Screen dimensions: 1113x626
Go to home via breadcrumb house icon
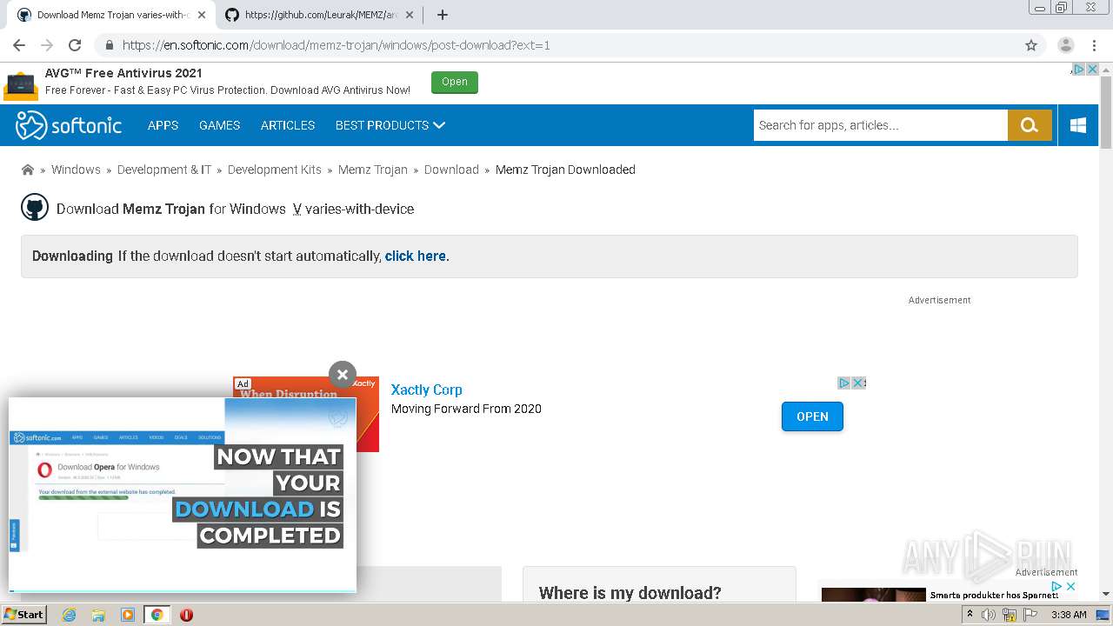click(x=28, y=170)
